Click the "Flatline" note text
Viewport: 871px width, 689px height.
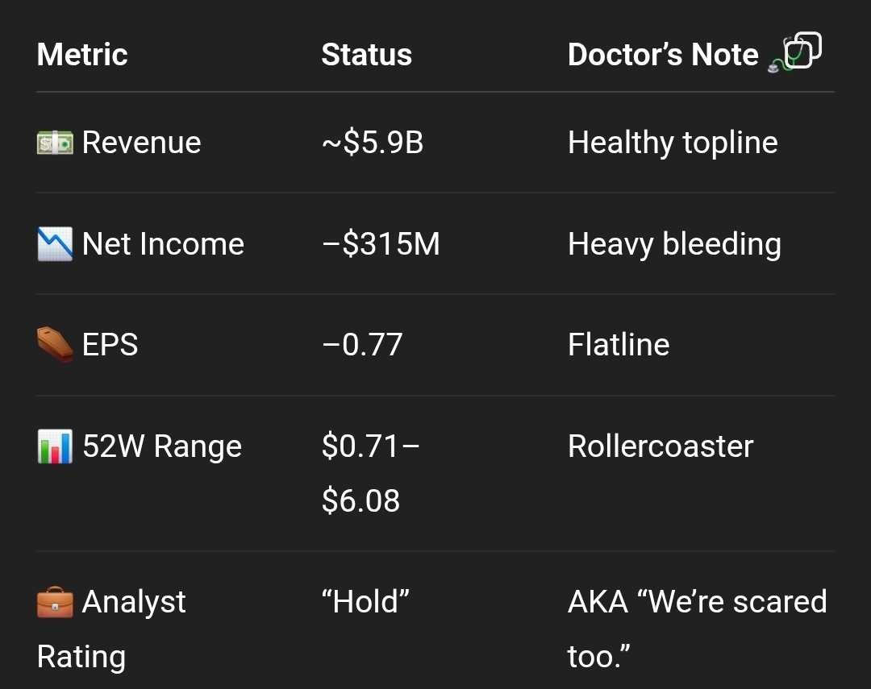[x=619, y=345]
